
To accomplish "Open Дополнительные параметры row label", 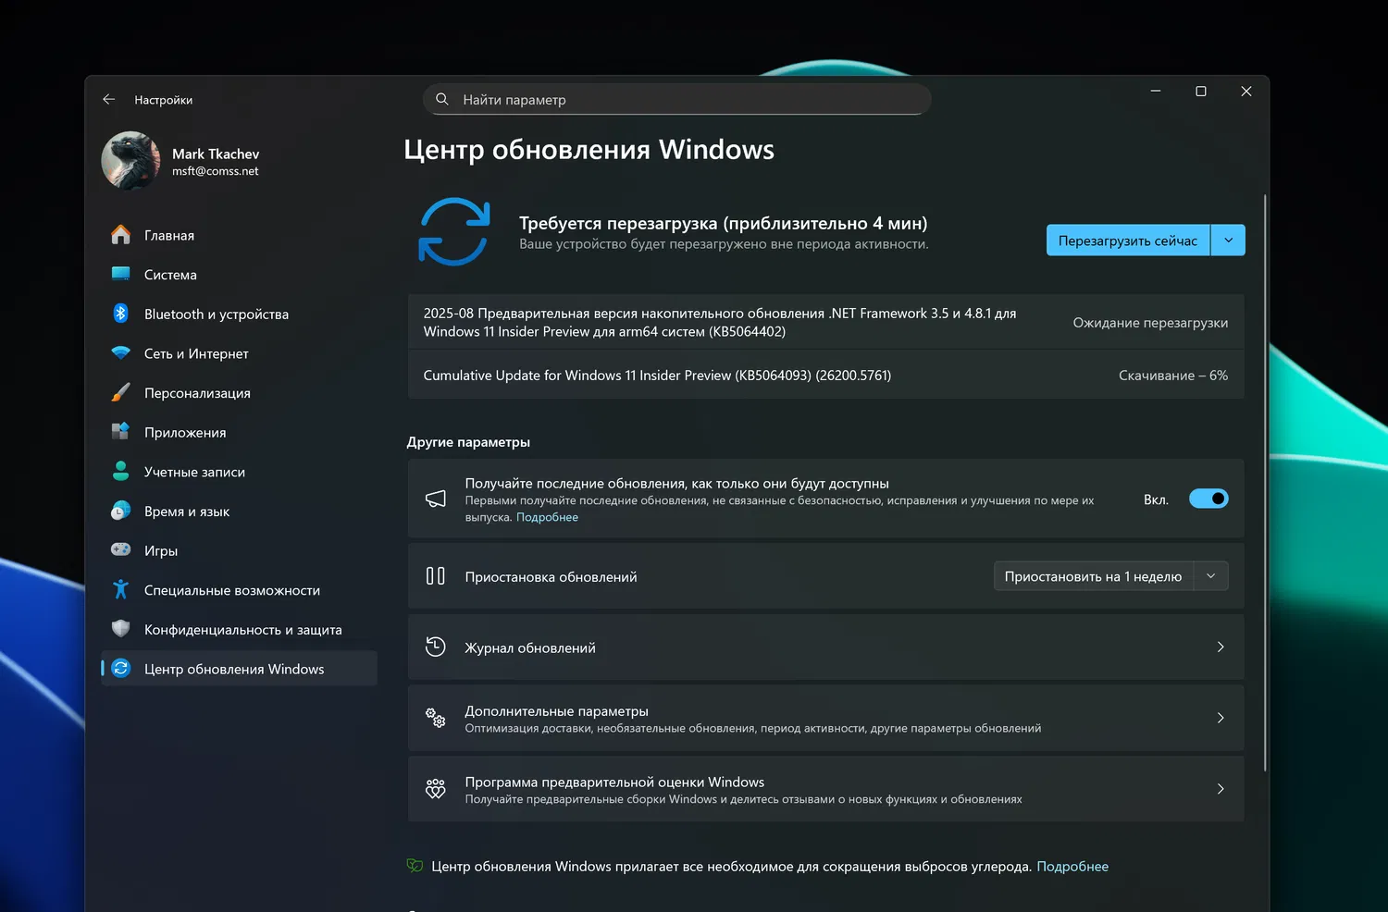I will (x=556, y=710).
